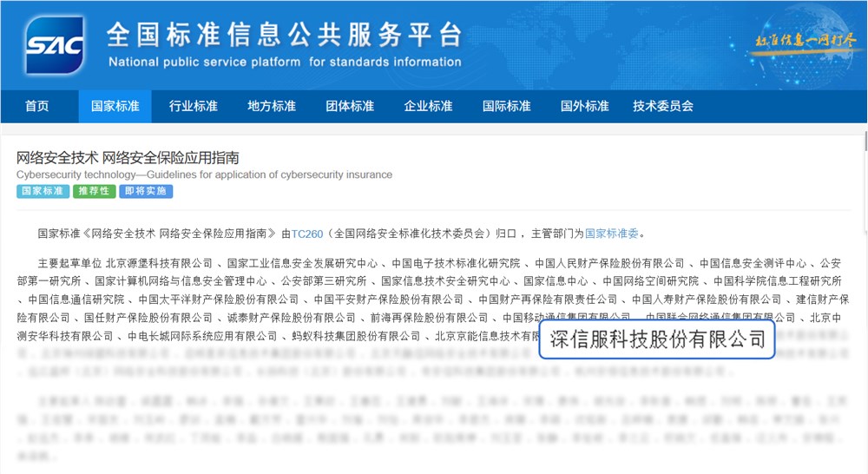Click the standard title 网络安全技术 网络安全保险应用指南
The image size is (868, 474).
tap(128, 158)
